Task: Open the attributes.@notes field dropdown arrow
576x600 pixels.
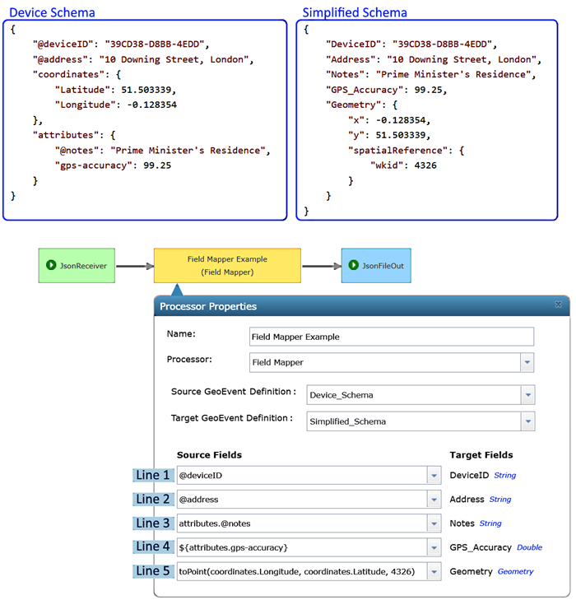Action: click(434, 523)
